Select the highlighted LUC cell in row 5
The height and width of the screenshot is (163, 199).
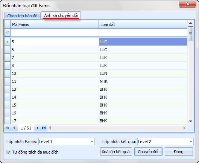(143, 42)
